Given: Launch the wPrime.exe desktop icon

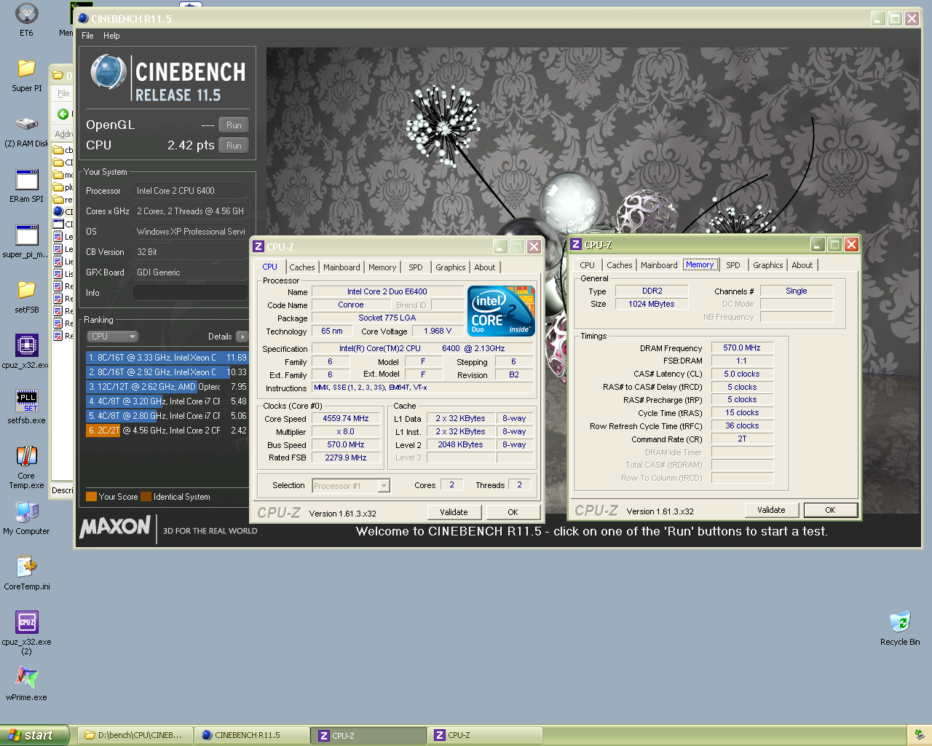Looking at the screenshot, I should pos(27,678).
